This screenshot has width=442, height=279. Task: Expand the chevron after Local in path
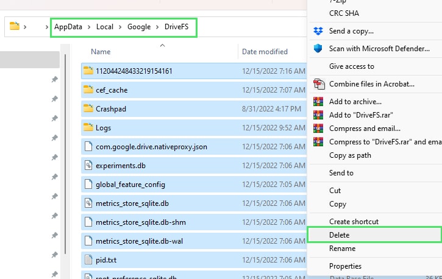pos(120,27)
